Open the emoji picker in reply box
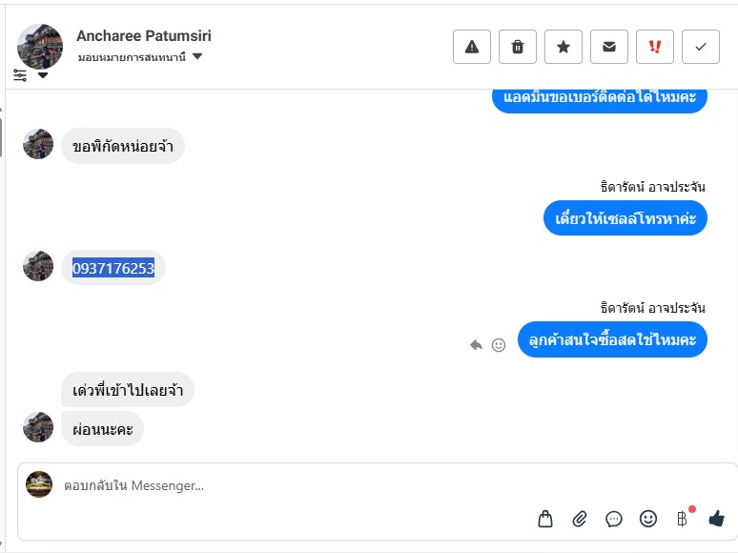 [648, 519]
